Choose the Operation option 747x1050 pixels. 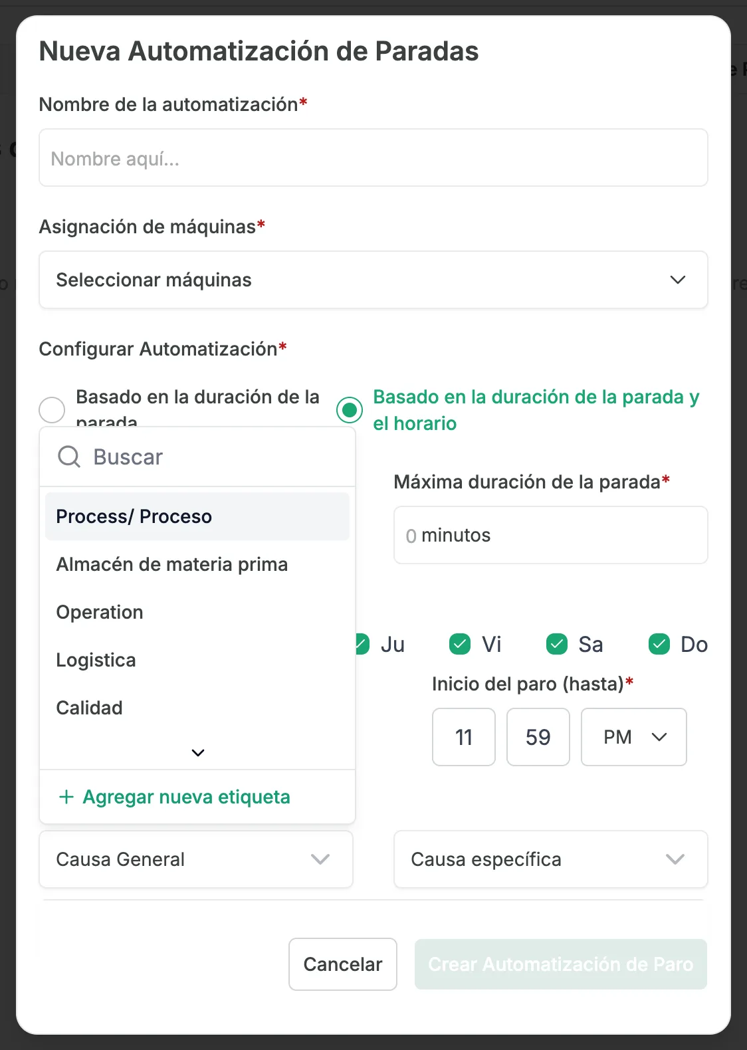(x=197, y=612)
